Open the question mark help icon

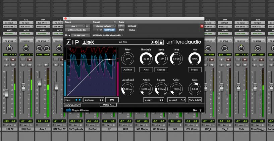click(201, 110)
